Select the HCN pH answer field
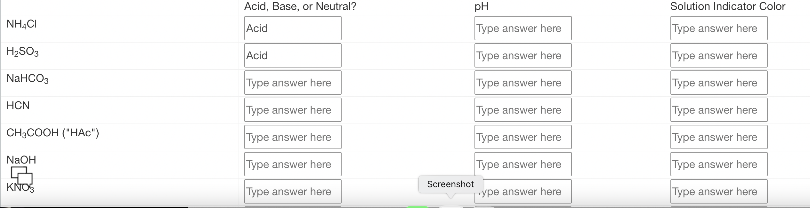The image size is (810, 208). coord(523,110)
